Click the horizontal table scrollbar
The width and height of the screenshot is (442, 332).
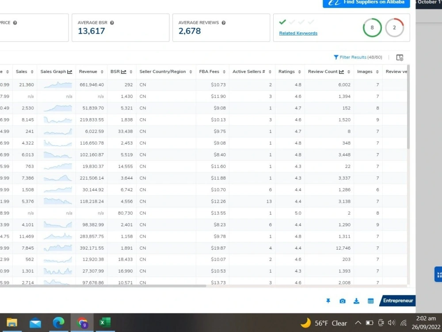[x=103, y=286]
